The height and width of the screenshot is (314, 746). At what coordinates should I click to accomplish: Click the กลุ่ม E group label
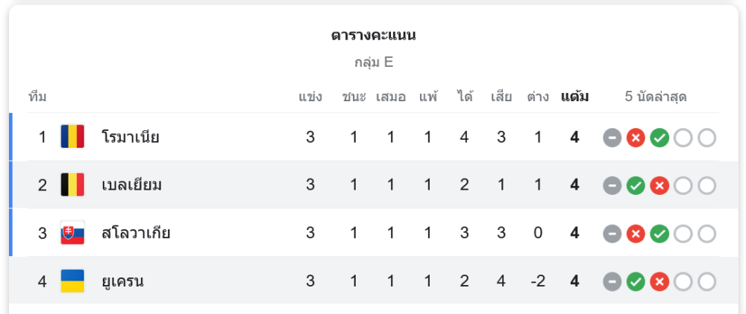coord(374,63)
